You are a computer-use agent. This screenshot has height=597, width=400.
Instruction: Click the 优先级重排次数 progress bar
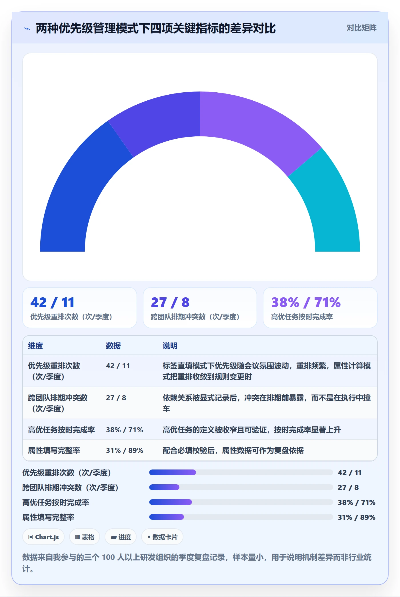[241, 472]
